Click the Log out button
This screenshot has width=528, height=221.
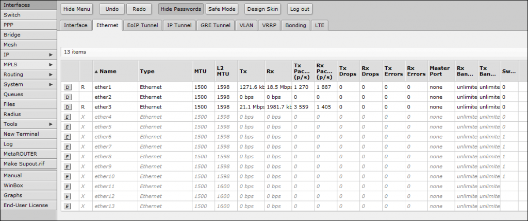click(300, 9)
